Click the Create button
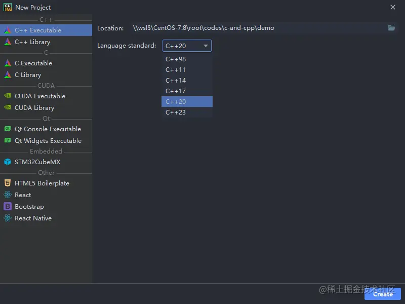This screenshot has width=405, height=304. [x=383, y=294]
